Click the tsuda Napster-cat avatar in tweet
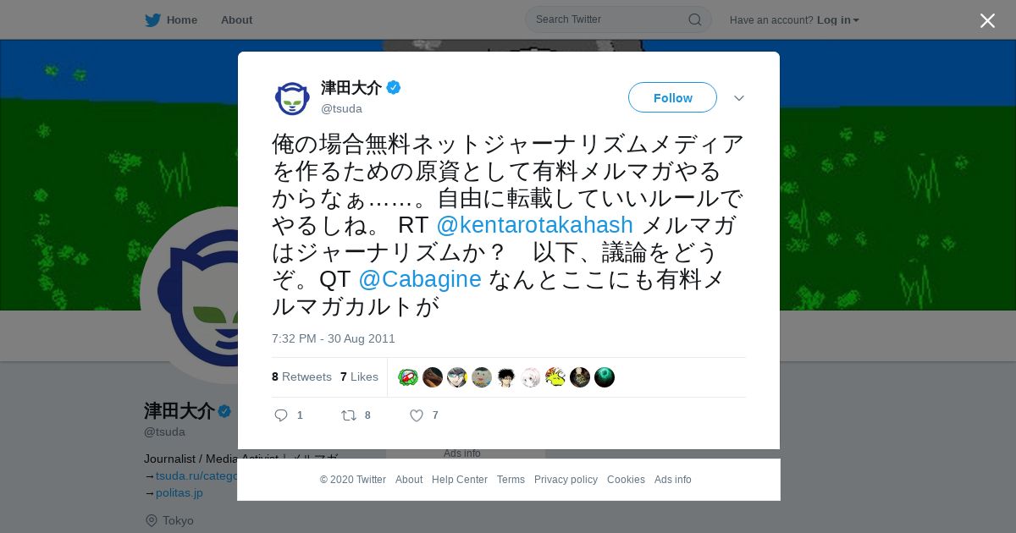Viewport: 1016px width, 533px height. 292,98
